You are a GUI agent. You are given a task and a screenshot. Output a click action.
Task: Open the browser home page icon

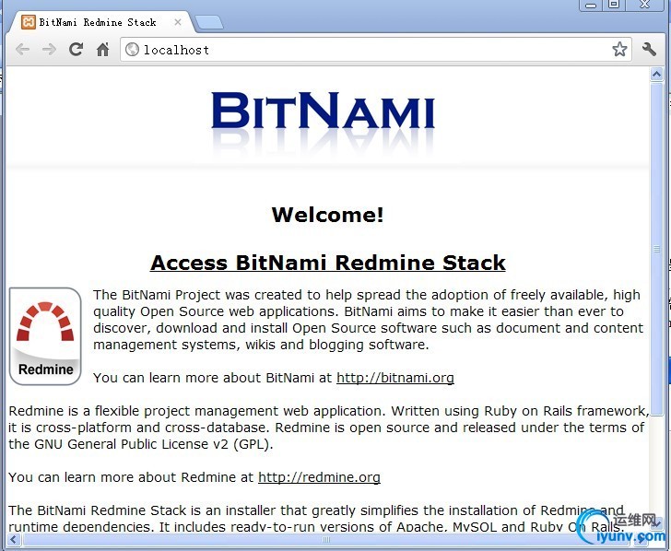[102, 50]
